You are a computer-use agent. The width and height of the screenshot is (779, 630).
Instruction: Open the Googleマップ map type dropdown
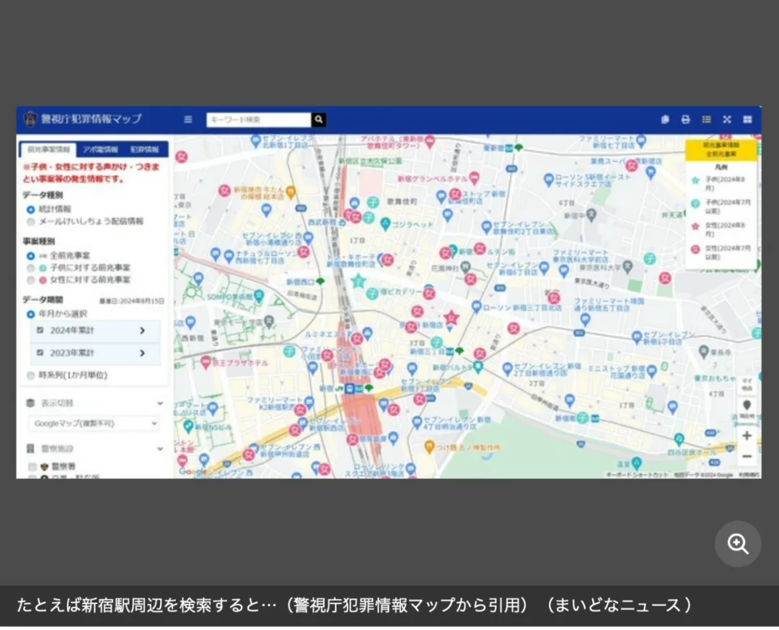pyautogui.click(x=93, y=424)
